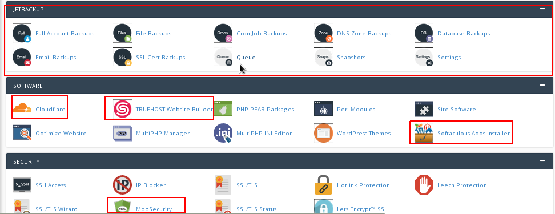Open the Leech Protection stop-hand icon
The image size is (555, 214).
click(424, 185)
